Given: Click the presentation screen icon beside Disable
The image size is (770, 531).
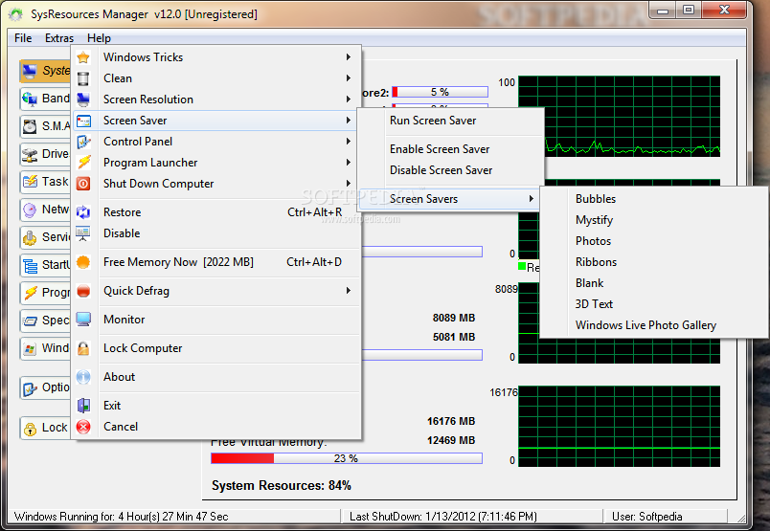Looking at the screenshot, I should point(83,233).
